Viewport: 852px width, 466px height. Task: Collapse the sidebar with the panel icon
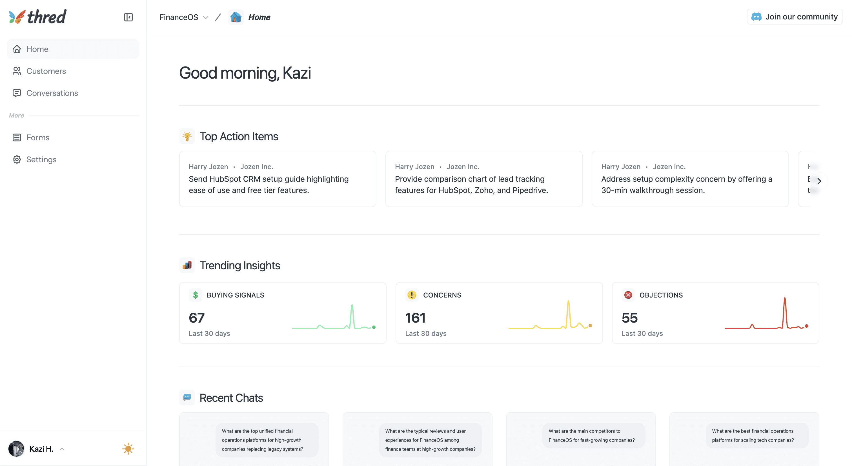128,17
